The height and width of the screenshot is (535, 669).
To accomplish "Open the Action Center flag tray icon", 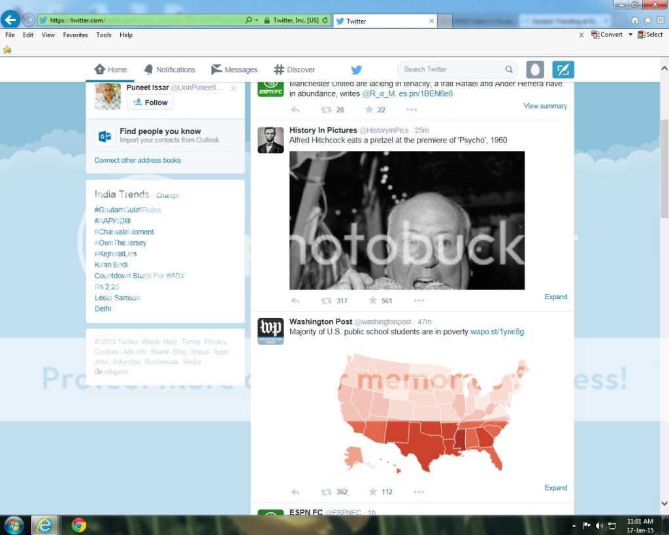I will (587, 526).
